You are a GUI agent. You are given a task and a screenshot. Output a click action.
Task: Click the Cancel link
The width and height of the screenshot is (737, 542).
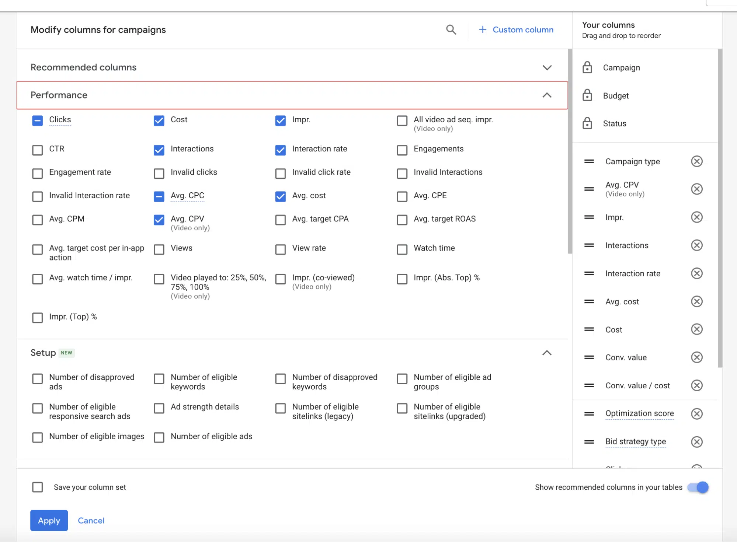pos(91,520)
